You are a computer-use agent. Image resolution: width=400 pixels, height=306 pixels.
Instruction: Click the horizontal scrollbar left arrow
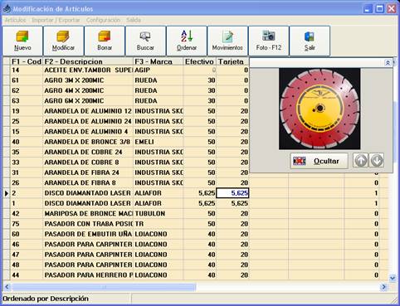(7, 287)
